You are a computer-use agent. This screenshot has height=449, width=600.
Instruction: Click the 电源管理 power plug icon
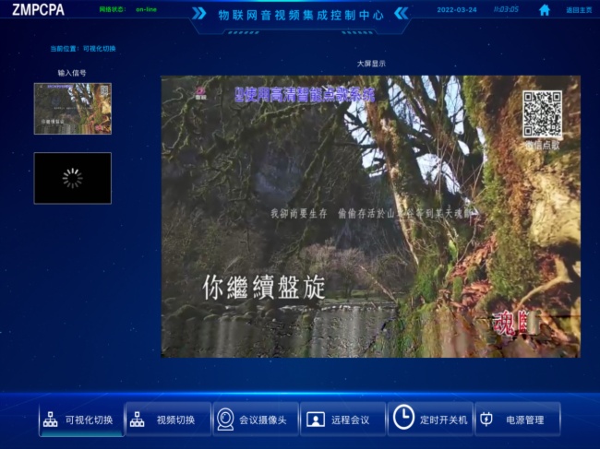tap(486, 419)
